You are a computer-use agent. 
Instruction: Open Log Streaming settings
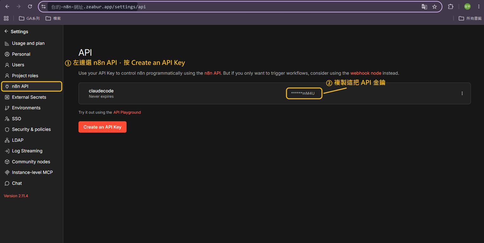(27, 151)
